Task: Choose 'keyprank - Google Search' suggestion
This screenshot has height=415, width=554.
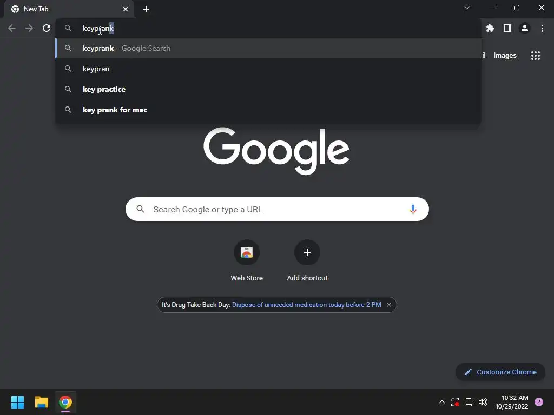Action: click(268, 48)
